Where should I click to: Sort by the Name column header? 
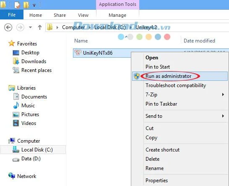coord(81,41)
